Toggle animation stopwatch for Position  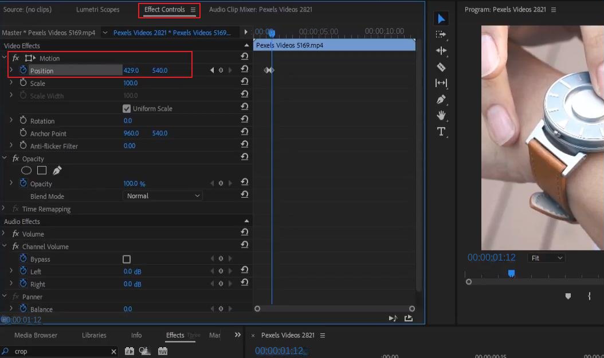click(23, 70)
